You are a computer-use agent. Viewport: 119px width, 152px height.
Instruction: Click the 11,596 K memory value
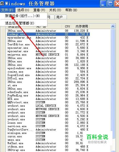pyautogui.click(x=82, y=41)
